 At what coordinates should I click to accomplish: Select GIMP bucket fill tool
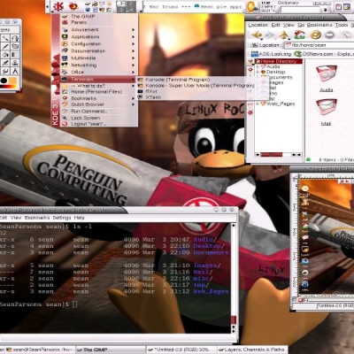tap(5, 55)
